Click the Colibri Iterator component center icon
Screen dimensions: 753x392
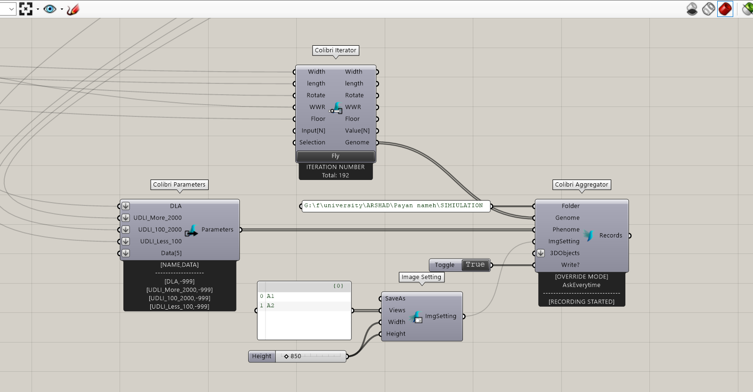(x=335, y=108)
